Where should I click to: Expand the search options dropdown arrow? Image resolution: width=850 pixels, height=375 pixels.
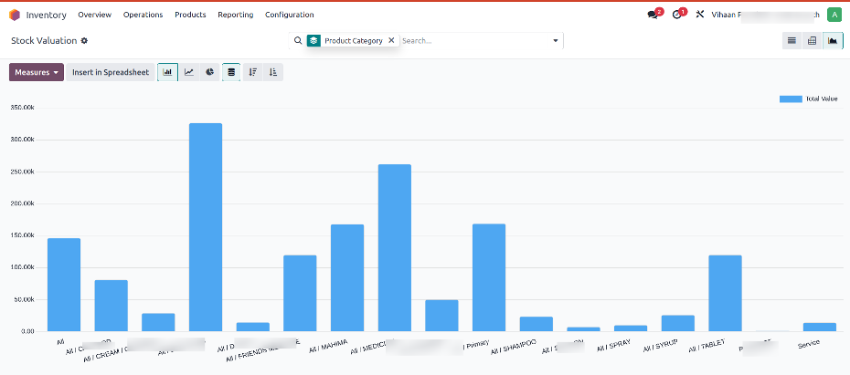click(x=555, y=40)
